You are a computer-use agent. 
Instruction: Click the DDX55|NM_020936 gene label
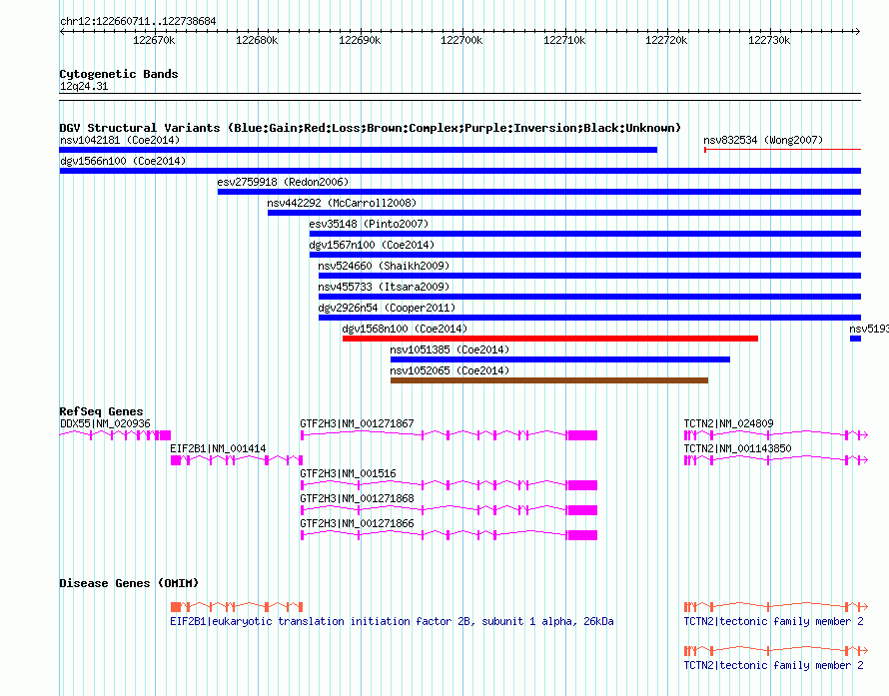coord(105,423)
